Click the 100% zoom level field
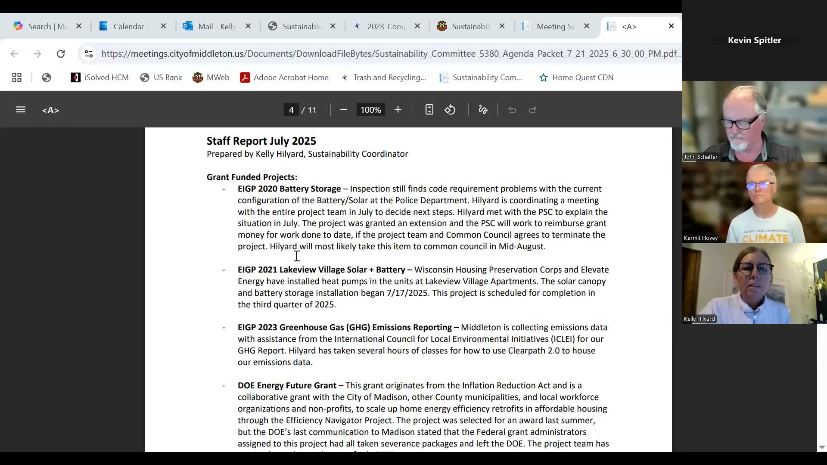The width and height of the screenshot is (827, 465). click(371, 110)
